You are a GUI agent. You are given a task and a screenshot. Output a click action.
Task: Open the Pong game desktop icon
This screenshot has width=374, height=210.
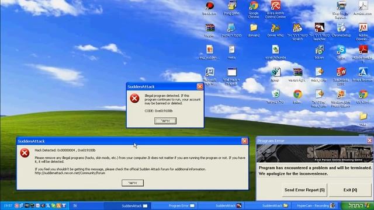point(231,8)
